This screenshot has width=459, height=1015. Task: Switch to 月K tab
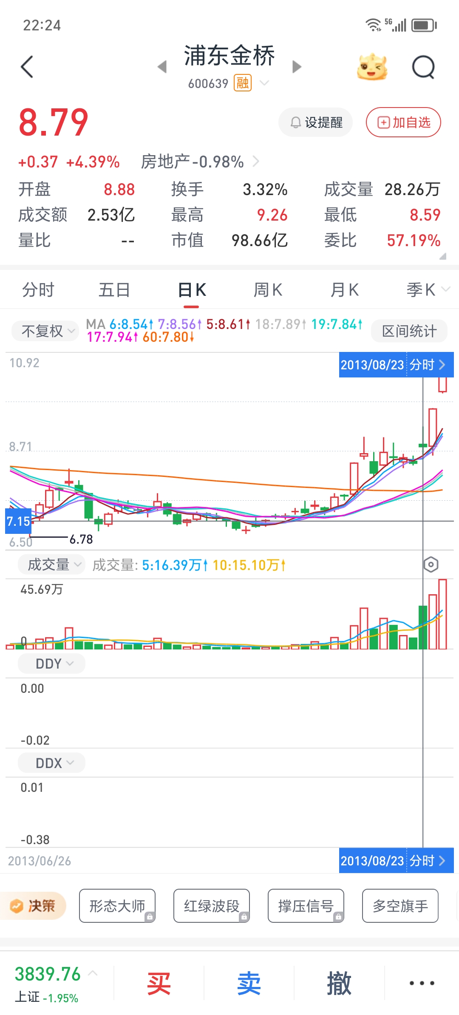tap(344, 290)
